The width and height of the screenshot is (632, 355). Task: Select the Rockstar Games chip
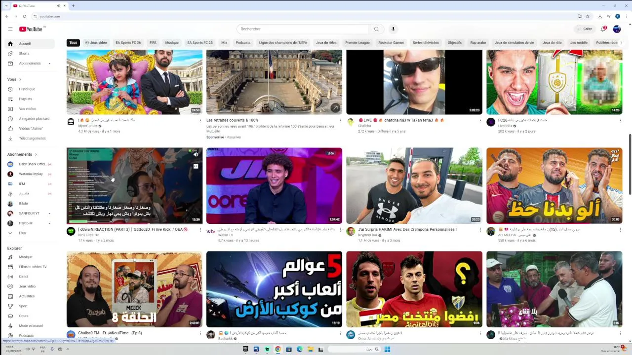391,43
